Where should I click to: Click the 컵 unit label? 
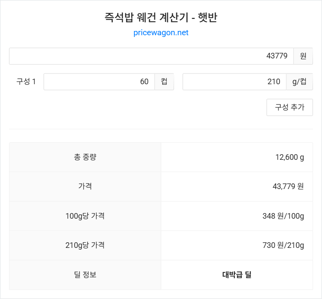(164, 82)
